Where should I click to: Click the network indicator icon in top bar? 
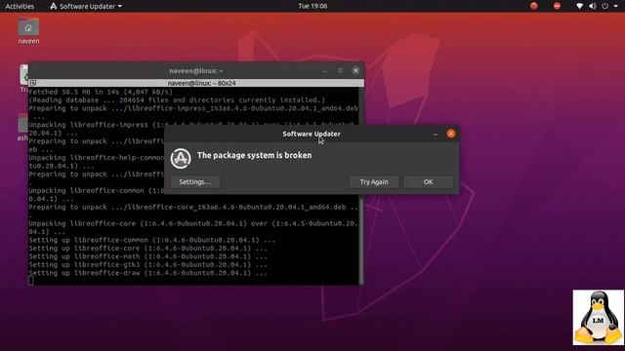pos(580,6)
